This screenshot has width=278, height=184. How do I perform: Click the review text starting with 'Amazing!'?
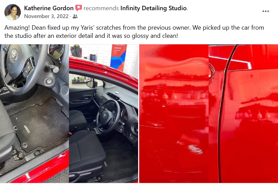134,32
